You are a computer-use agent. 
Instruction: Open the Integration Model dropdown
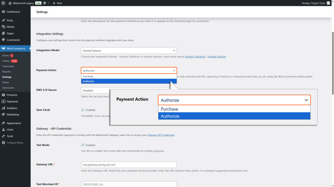(x=129, y=50)
